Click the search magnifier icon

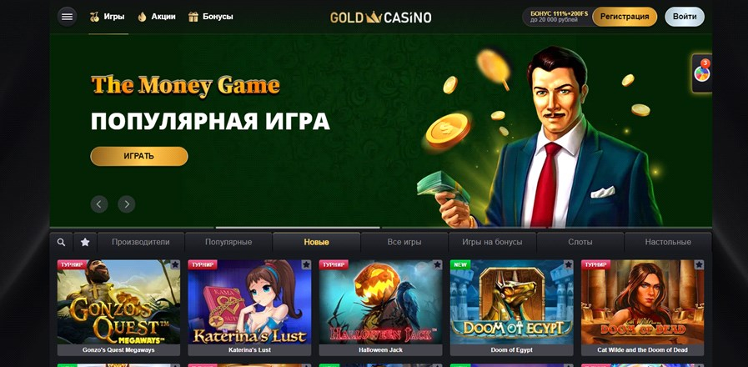coord(61,243)
